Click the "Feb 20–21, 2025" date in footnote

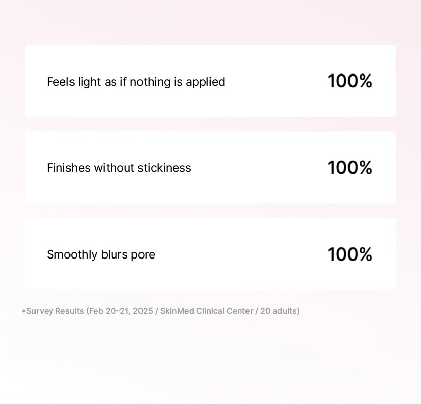[121, 311]
